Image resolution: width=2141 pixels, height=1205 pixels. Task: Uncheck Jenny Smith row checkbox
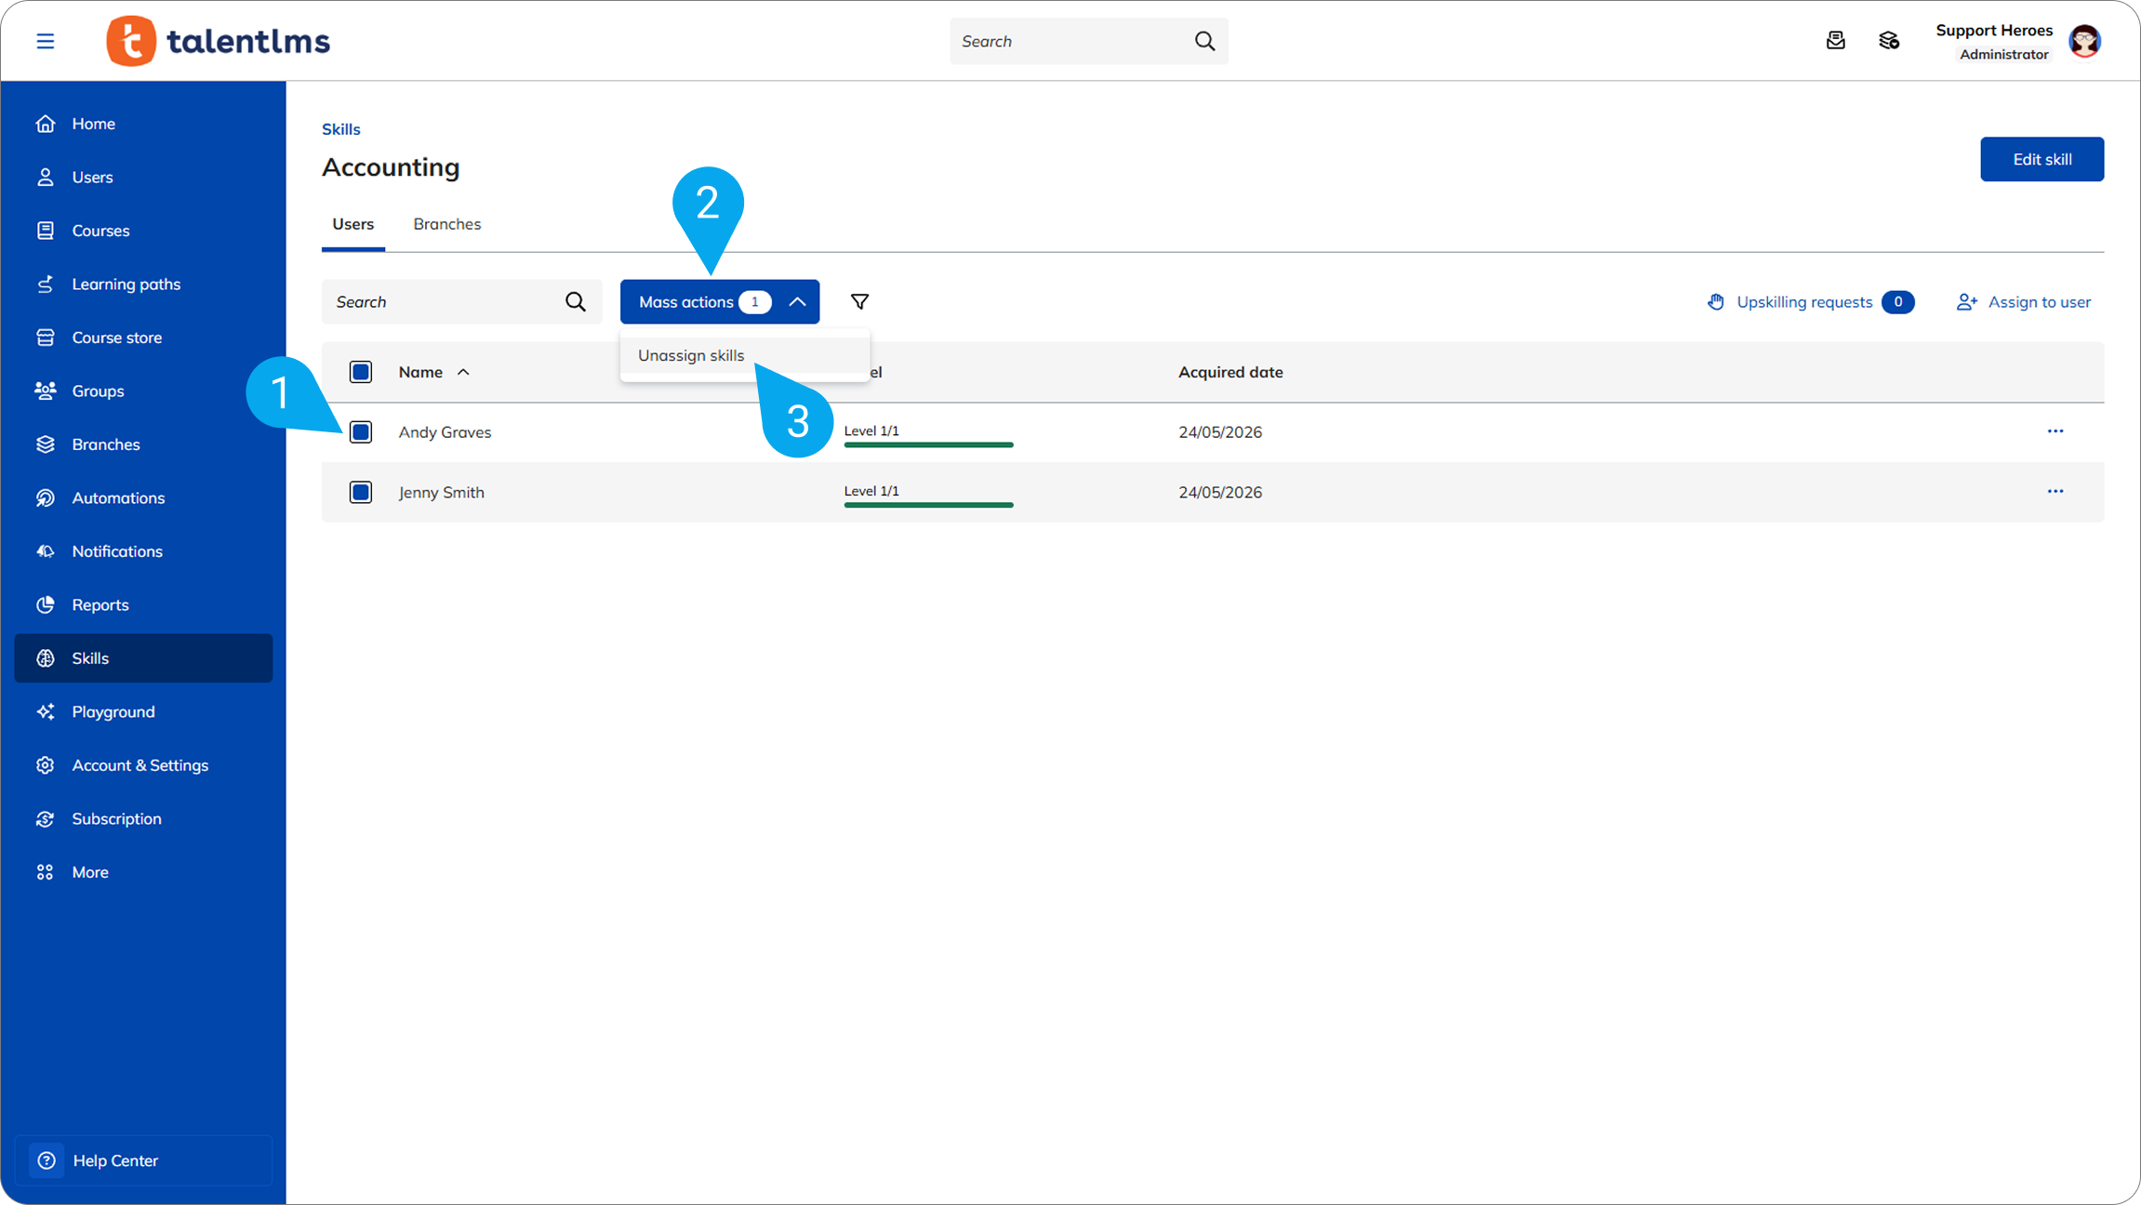tap(361, 492)
